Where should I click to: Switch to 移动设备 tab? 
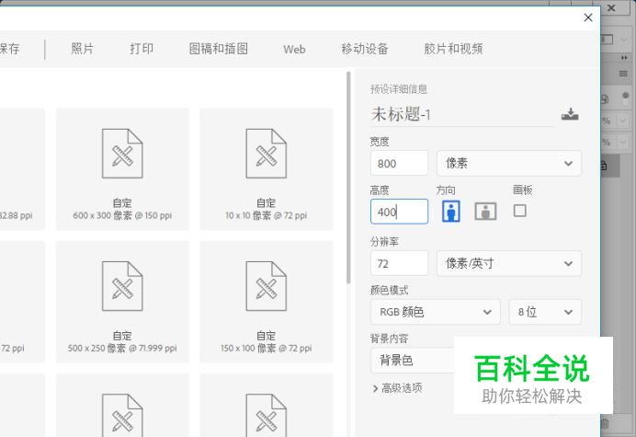tap(365, 49)
